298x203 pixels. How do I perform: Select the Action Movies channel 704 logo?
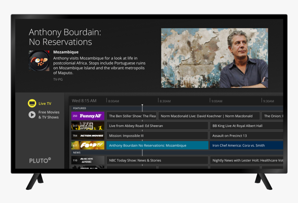88,136
